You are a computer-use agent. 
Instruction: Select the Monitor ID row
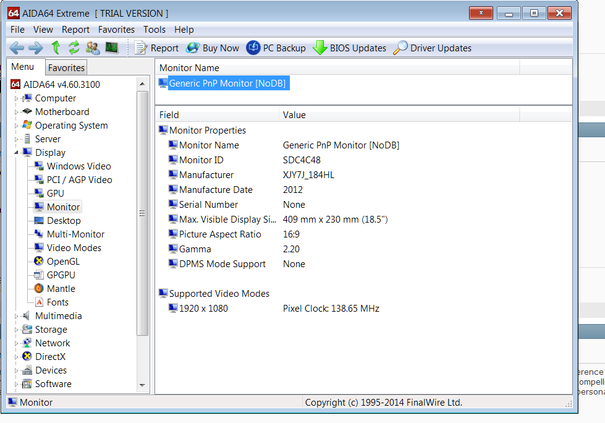pos(201,160)
